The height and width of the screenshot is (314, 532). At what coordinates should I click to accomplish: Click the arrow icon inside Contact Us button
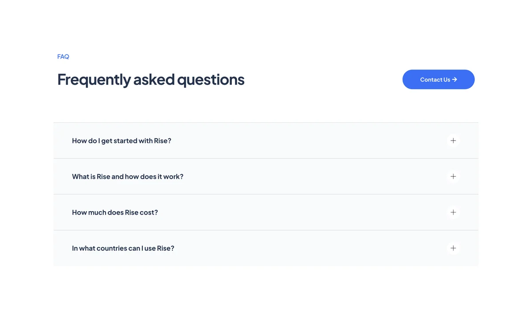tap(454, 79)
